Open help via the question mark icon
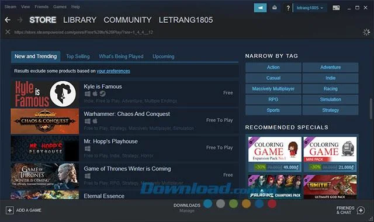This screenshot has height=222, width=374. point(288,8)
